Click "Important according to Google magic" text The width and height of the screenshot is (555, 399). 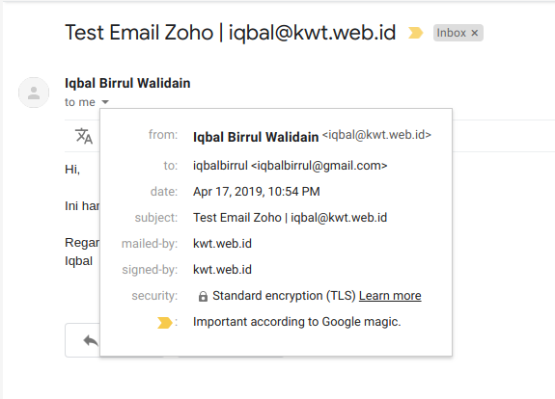(297, 322)
